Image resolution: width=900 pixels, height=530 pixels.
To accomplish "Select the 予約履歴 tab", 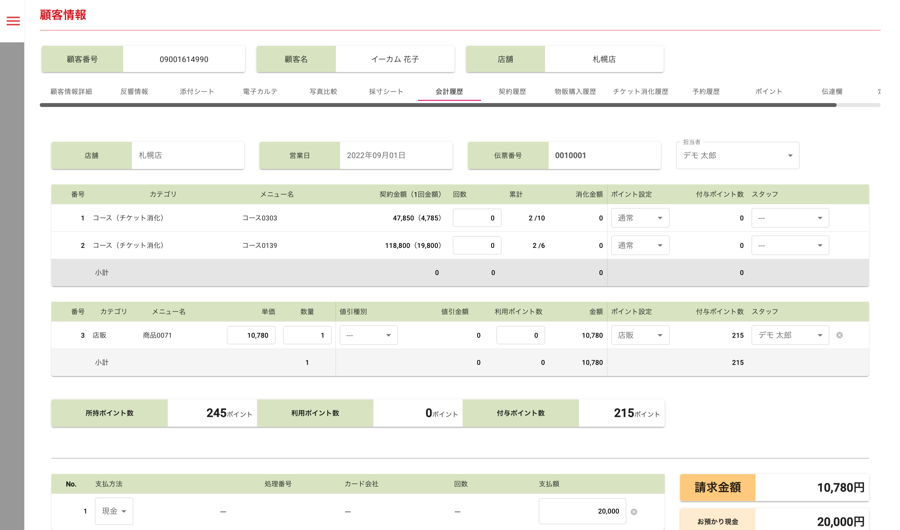I will tap(706, 91).
